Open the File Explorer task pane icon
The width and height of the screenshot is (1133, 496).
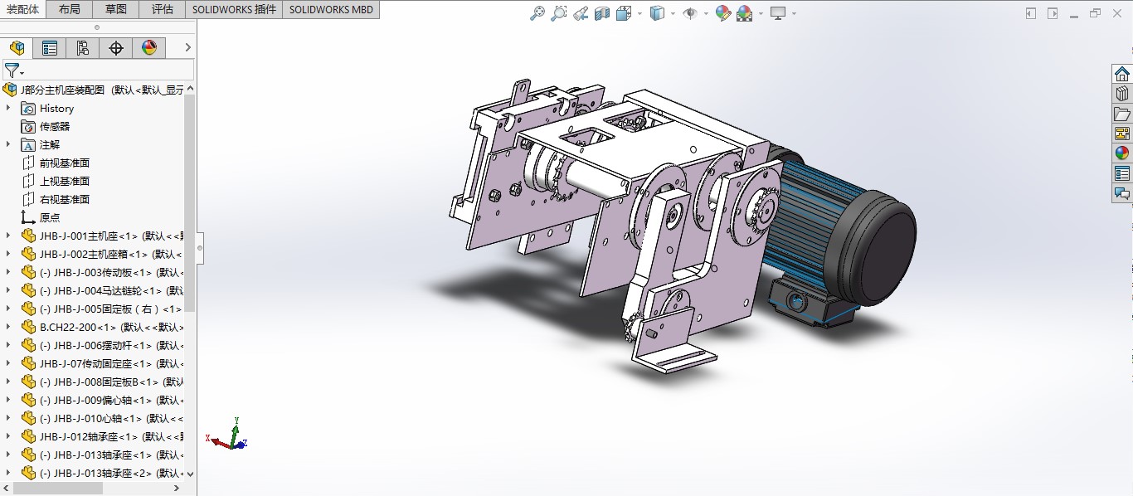pyautogui.click(x=1122, y=114)
